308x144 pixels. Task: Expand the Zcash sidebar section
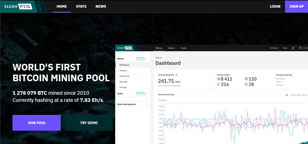pos(147,93)
